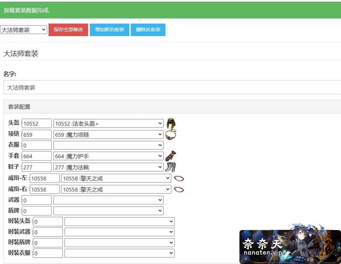Expand the 头盔 item dropdown showing 法老头盔+

click(x=108, y=124)
